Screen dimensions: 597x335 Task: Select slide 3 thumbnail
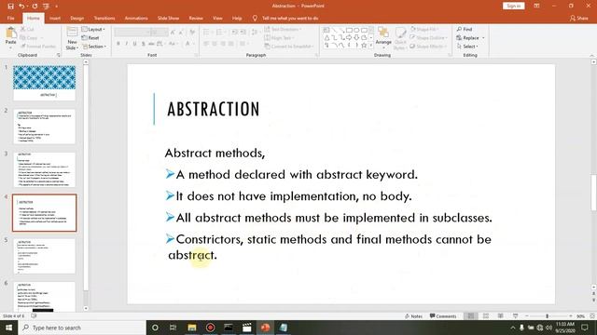(45, 169)
